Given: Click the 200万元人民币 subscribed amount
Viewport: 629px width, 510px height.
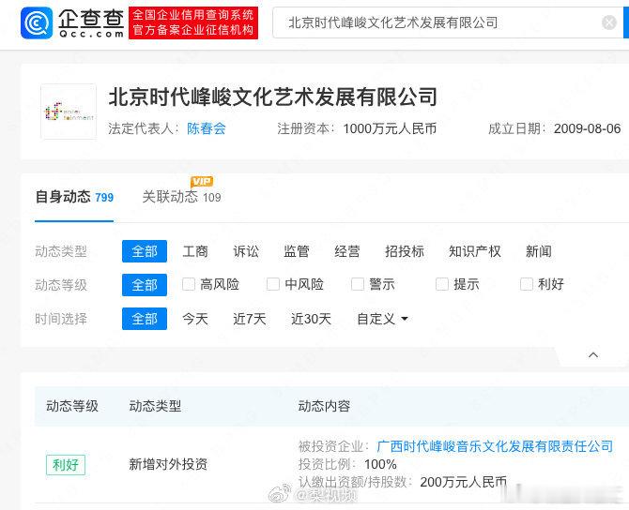Looking at the screenshot, I should [464, 482].
